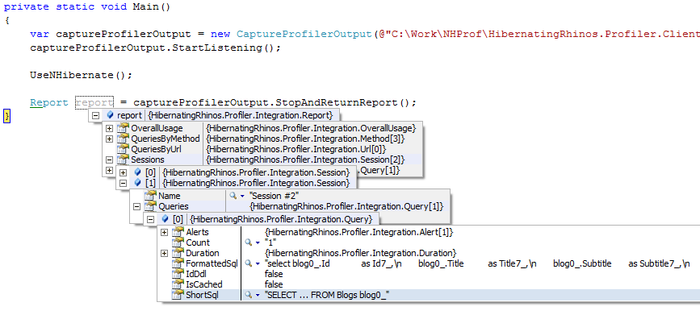Click the Report type name in code

(49, 102)
